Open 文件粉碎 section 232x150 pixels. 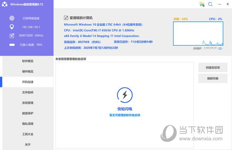coord(28,92)
